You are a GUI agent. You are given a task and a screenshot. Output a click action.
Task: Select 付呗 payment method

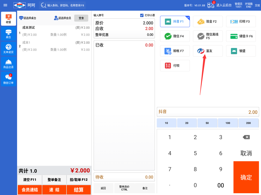175,66
